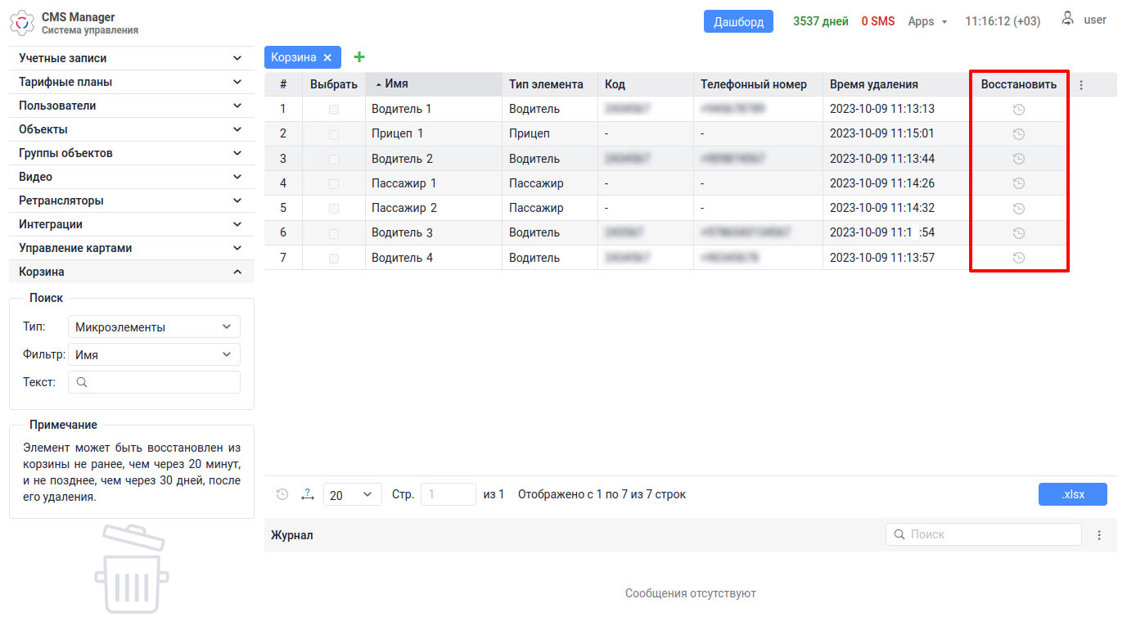The height and width of the screenshot is (644, 1127).
Task: Open rows-per-page dropdown showing 20
Action: [352, 494]
